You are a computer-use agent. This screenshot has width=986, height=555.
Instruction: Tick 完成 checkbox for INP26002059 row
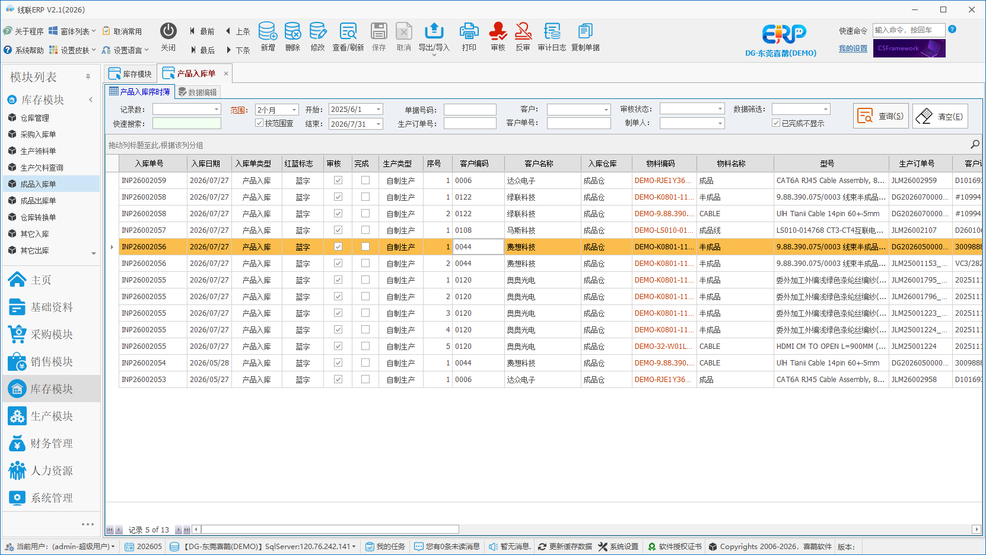[365, 180]
